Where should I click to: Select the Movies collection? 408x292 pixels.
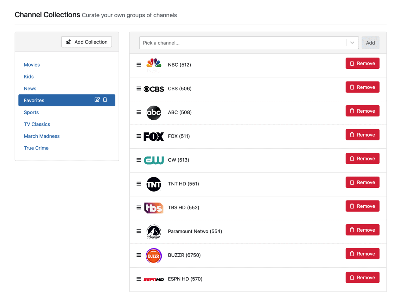pyautogui.click(x=32, y=65)
